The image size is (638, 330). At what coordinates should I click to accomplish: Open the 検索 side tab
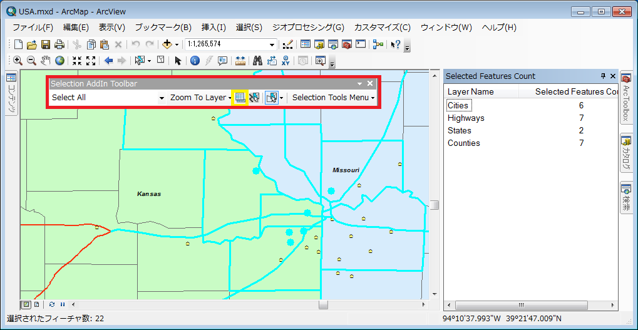click(626, 197)
